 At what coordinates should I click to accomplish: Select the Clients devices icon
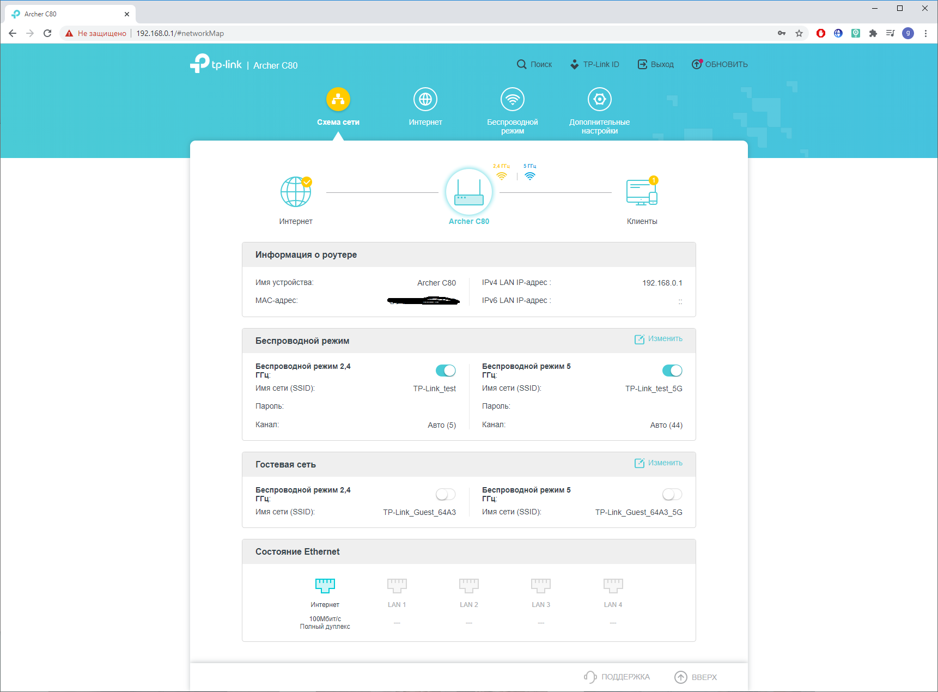[x=642, y=192]
